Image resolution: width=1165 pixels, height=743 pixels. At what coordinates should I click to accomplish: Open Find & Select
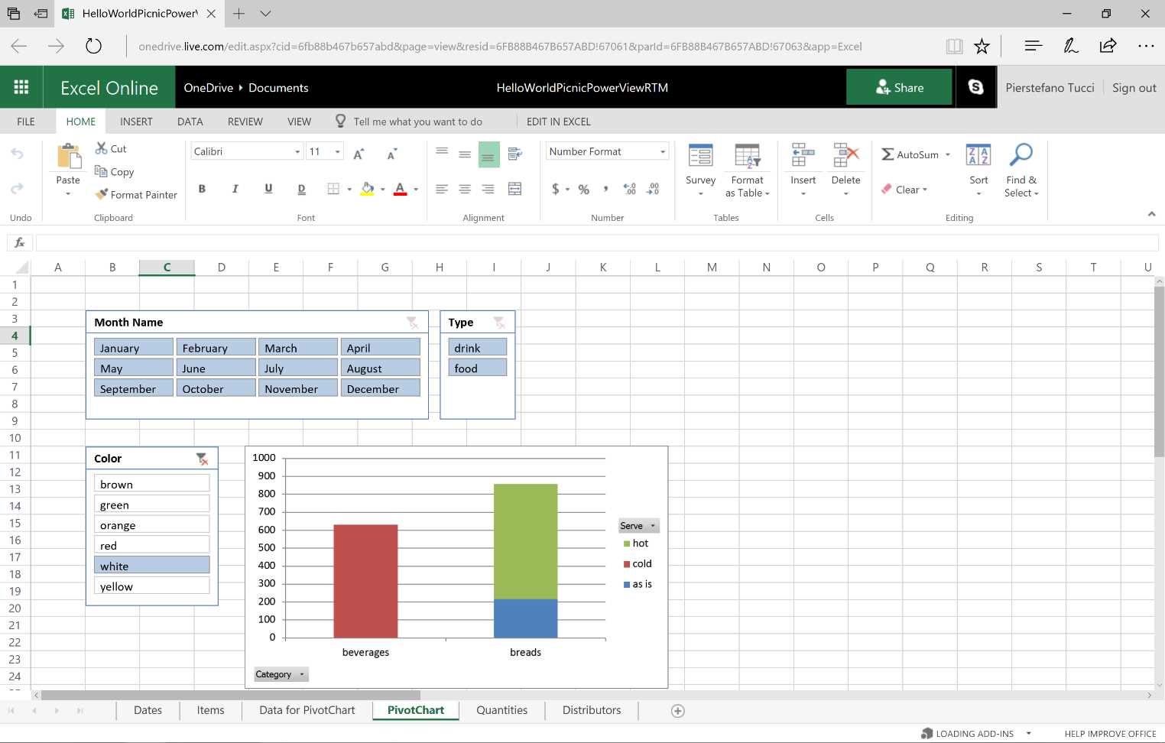pyautogui.click(x=1021, y=170)
